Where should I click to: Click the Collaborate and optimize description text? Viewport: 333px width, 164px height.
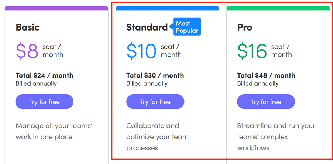157,137
